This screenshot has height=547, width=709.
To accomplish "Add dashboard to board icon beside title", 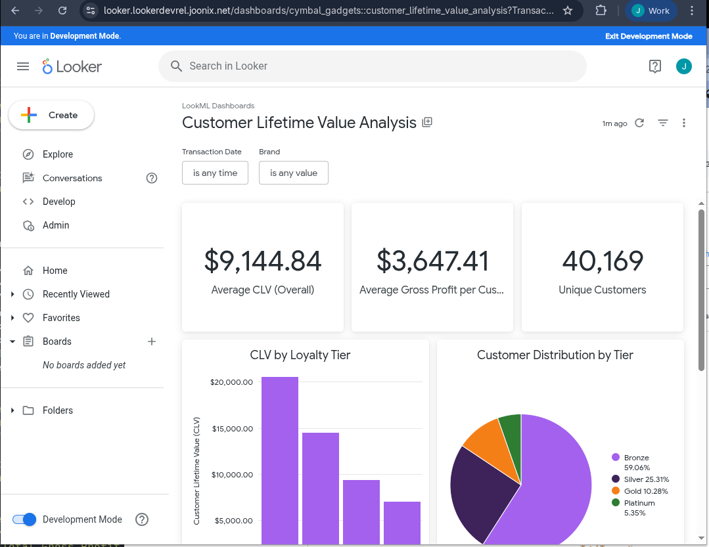I will tap(427, 122).
